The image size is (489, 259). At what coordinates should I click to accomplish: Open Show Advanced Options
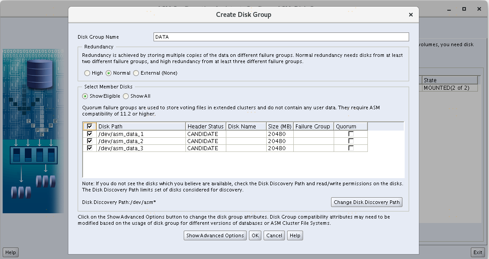(x=215, y=235)
